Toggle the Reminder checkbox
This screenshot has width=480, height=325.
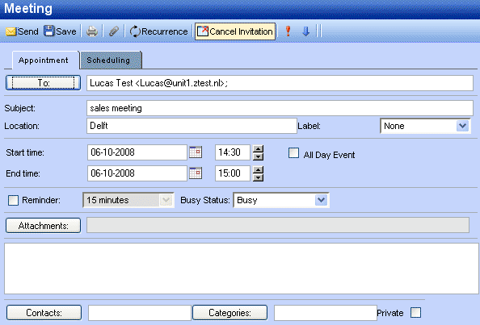click(x=13, y=200)
